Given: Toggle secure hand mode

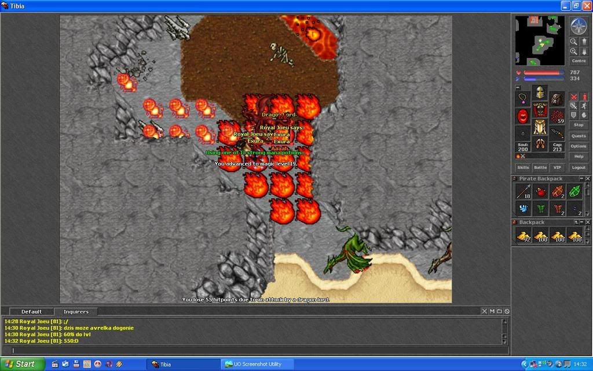Looking at the screenshot, I should 584,115.
